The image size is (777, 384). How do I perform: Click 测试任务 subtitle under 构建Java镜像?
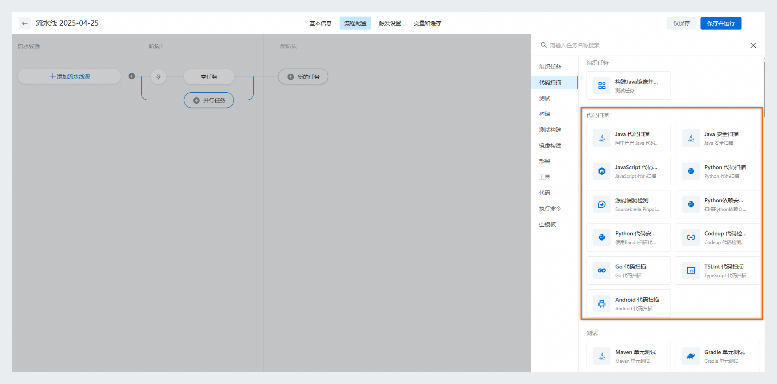[x=625, y=91]
